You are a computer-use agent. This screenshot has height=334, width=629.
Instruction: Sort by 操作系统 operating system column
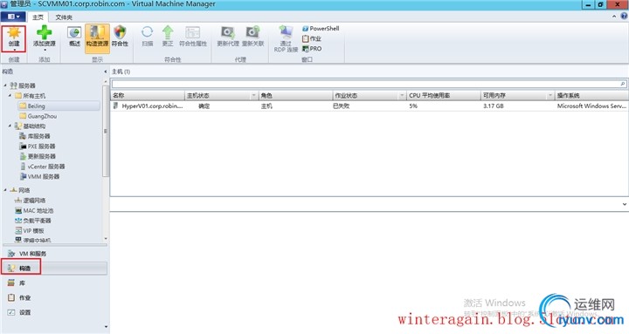click(591, 95)
